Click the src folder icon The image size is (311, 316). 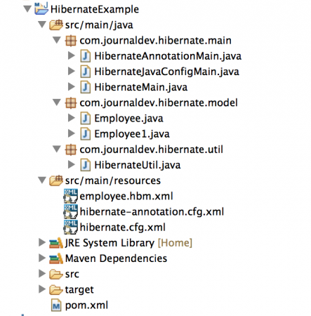(x=56, y=274)
